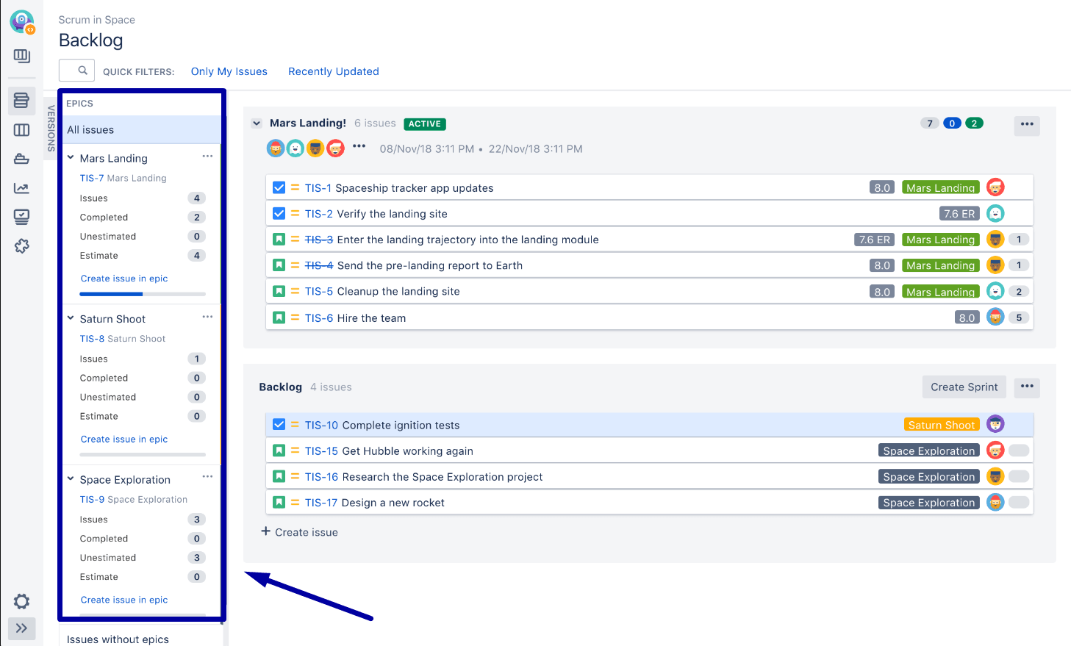Click the Add-ons puzzle piece icon
Image resolution: width=1071 pixels, height=646 pixels.
(x=21, y=246)
